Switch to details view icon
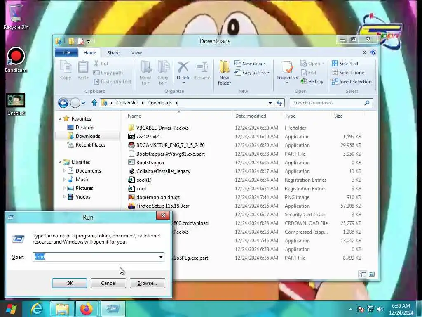 [363, 274]
